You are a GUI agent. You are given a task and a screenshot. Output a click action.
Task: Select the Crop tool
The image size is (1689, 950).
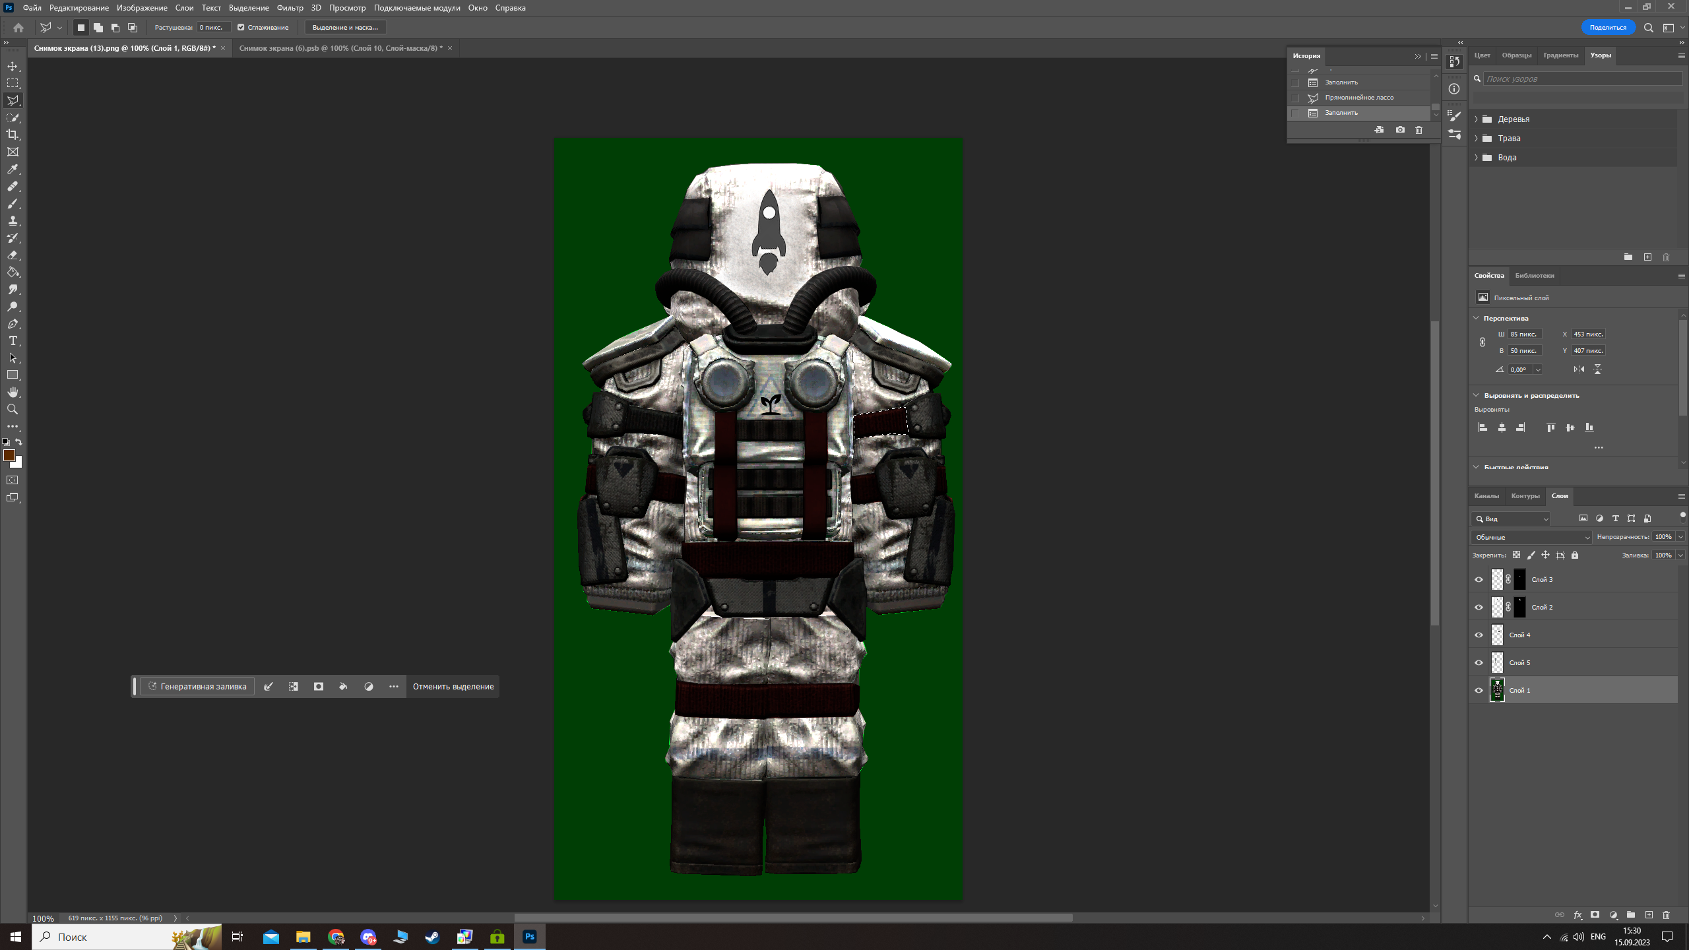[x=13, y=135]
